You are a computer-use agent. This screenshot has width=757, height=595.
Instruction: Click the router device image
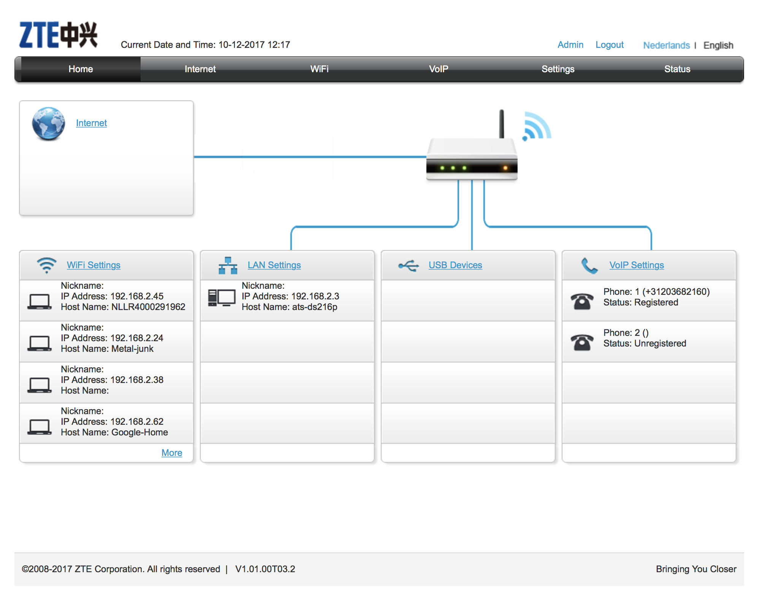[x=472, y=146]
